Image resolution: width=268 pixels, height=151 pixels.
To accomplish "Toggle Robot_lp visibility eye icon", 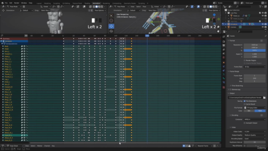I will point(263,16).
